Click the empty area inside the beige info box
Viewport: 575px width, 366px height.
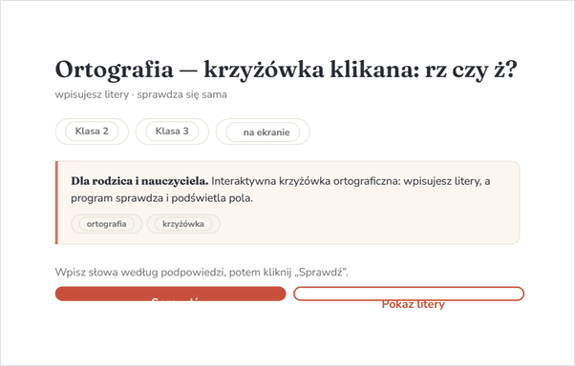pyautogui.click(x=367, y=224)
